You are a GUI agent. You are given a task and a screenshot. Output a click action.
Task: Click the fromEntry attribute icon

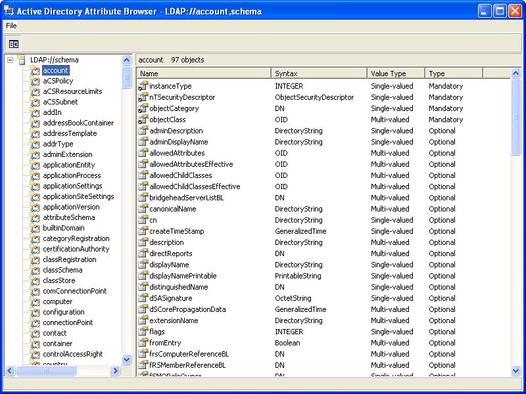click(x=143, y=343)
